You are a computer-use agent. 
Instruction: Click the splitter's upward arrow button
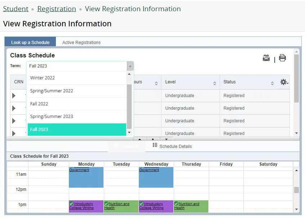click(140, 139)
